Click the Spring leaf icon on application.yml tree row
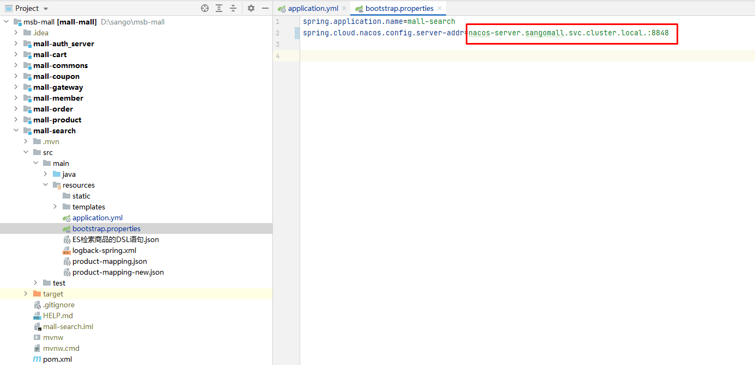The height and width of the screenshot is (365, 755). (66, 218)
